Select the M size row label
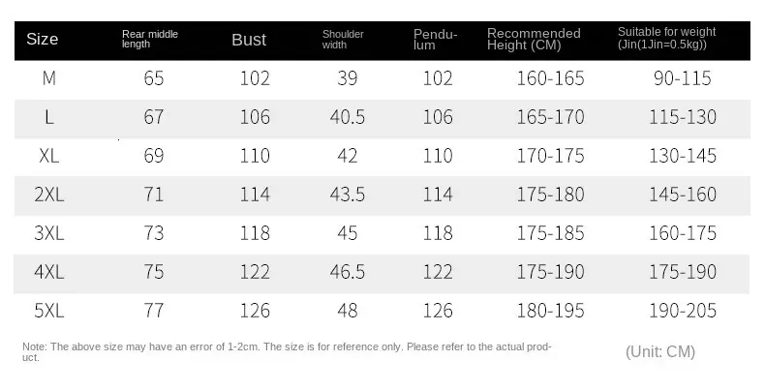 click(x=48, y=78)
